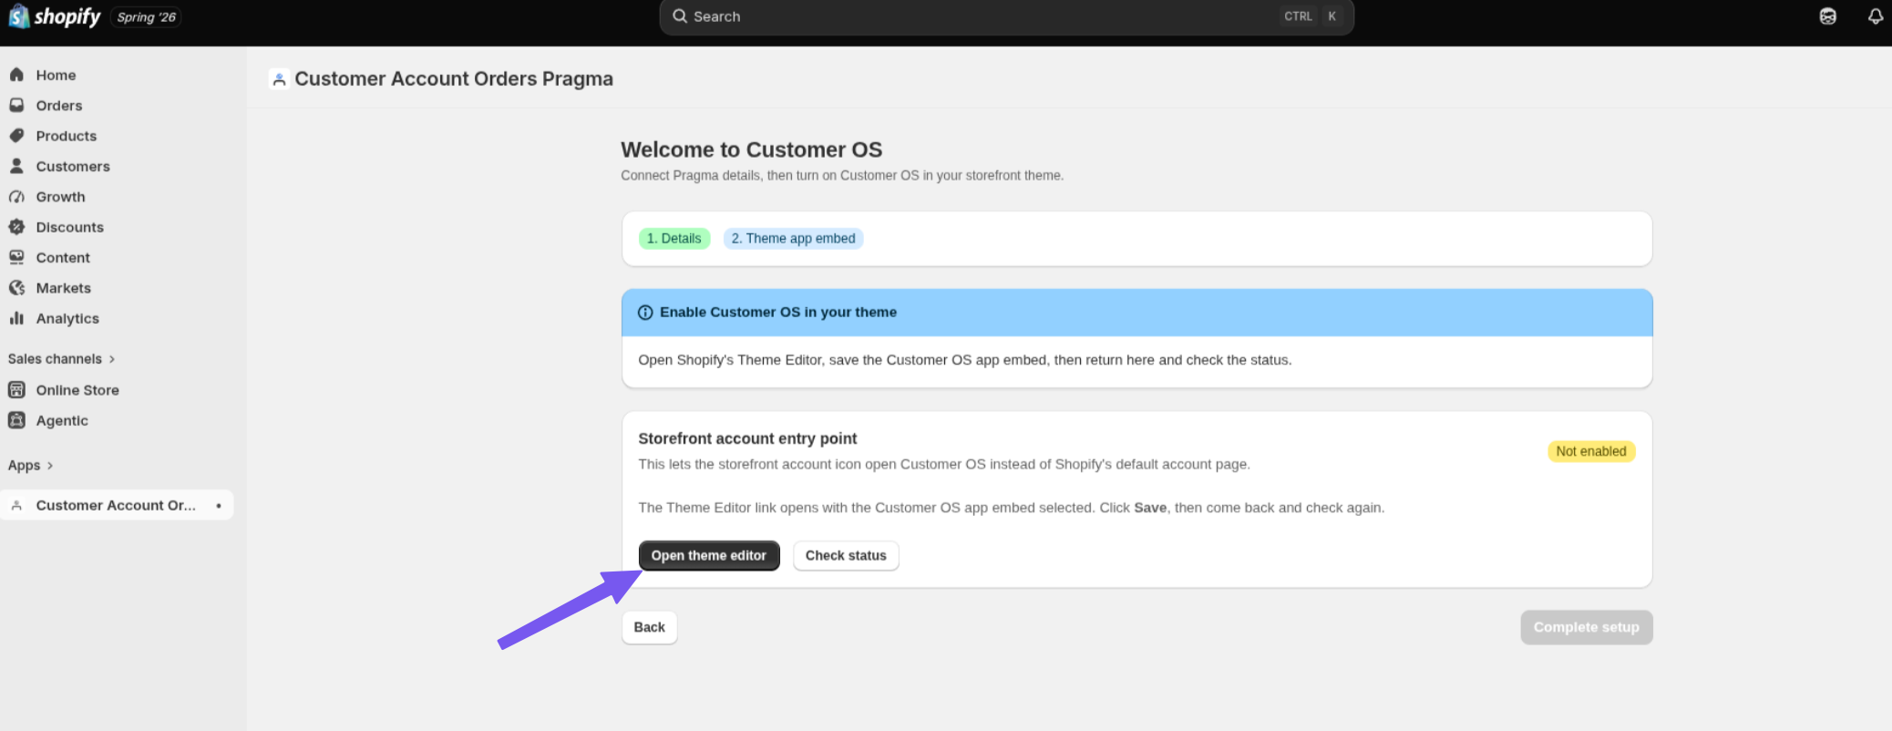Click the Customers person icon
The width and height of the screenshot is (1892, 731).
pos(16,166)
